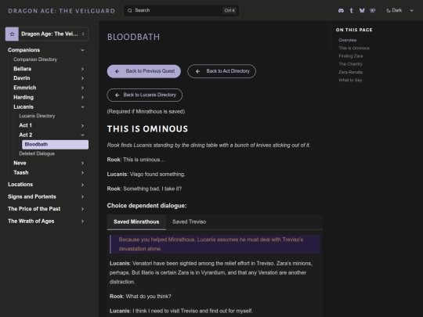Expand the Davrin chevron

tap(82, 78)
